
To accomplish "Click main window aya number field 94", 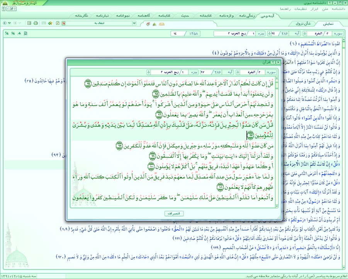I will pyautogui.click(x=274, y=34).
